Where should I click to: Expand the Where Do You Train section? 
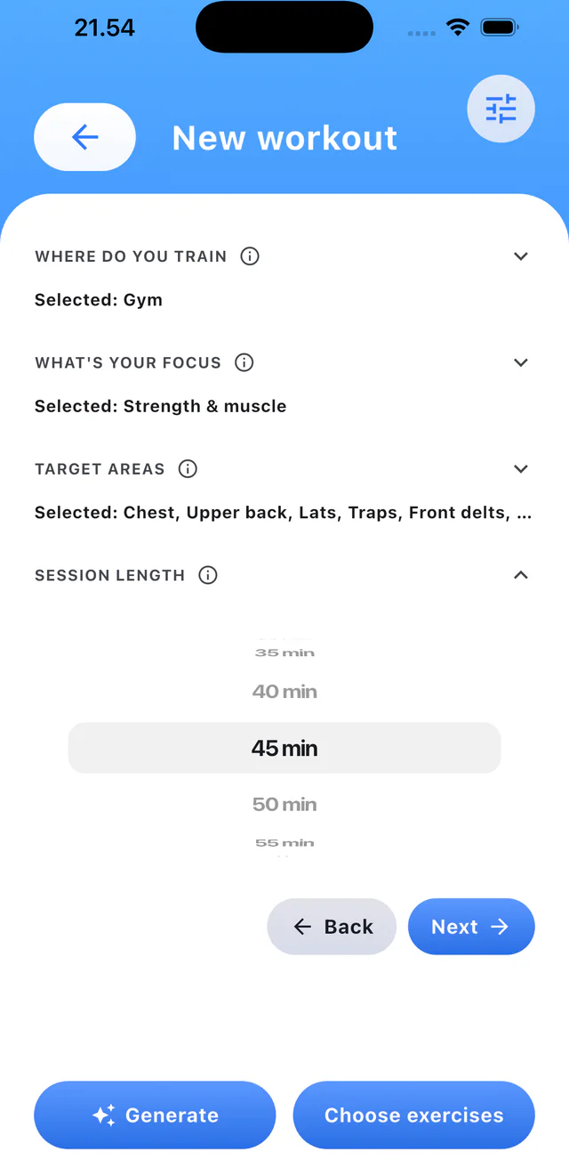[521, 256]
